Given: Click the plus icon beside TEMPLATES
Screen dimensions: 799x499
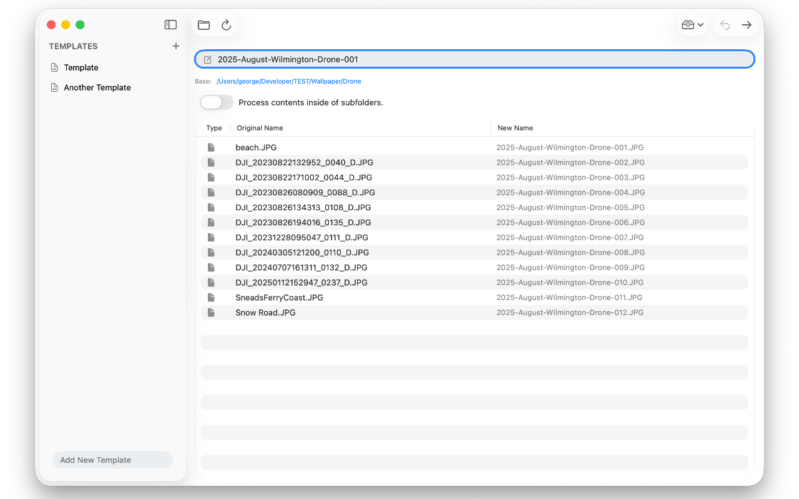Looking at the screenshot, I should click(x=176, y=46).
